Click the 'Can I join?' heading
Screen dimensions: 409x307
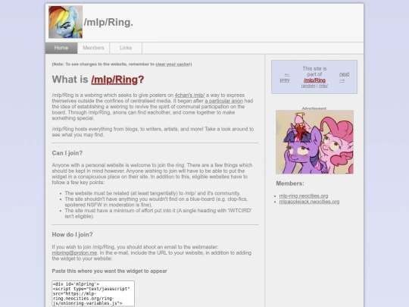point(67,153)
